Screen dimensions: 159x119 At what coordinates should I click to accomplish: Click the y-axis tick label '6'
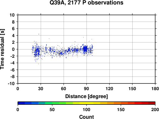13,29
